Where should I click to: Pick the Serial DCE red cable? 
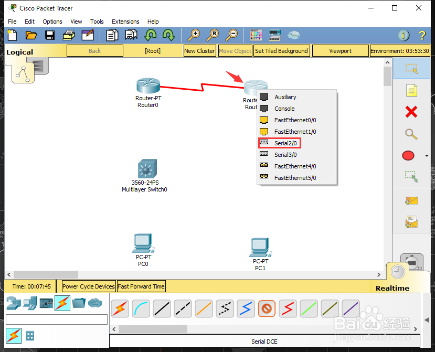(288, 308)
